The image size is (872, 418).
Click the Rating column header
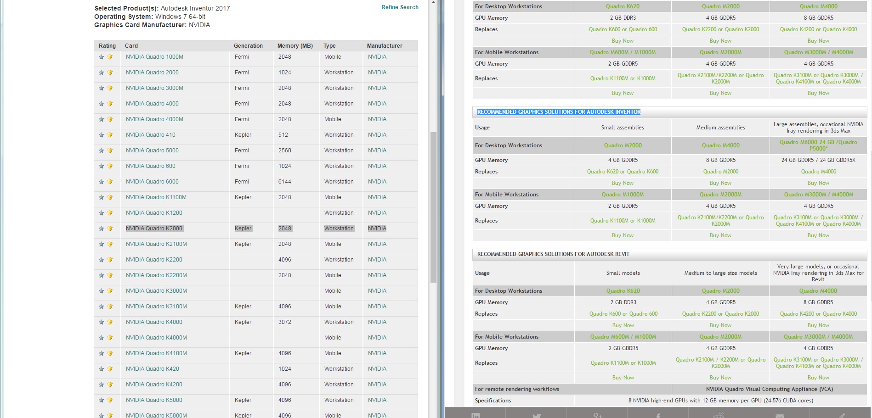coord(107,46)
